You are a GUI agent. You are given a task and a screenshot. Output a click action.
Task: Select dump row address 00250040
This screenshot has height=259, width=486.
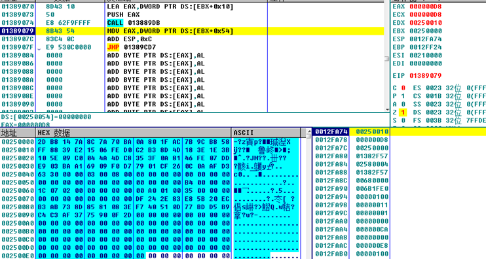18,175
